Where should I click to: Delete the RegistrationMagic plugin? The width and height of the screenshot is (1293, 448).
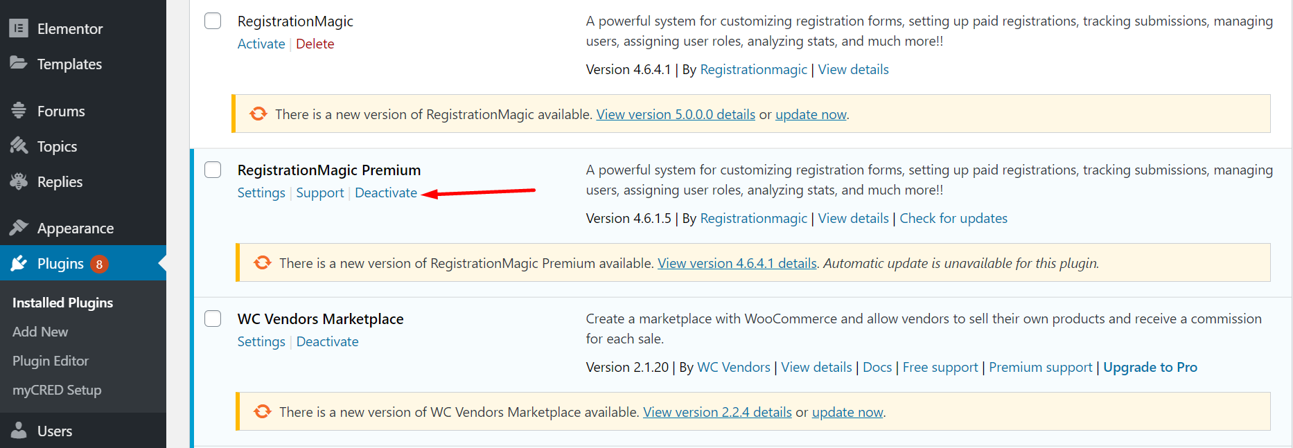(x=315, y=44)
